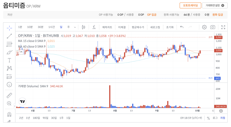The height and width of the screenshot is (127, 231).
Task: Select the text annotation tool
Action: click(x=9, y=60)
